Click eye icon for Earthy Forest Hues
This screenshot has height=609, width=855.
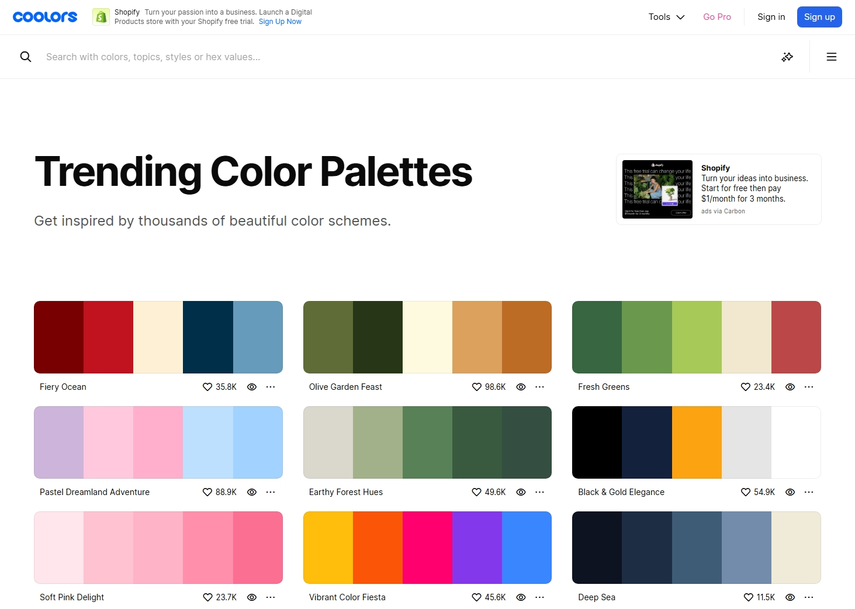tap(521, 492)
